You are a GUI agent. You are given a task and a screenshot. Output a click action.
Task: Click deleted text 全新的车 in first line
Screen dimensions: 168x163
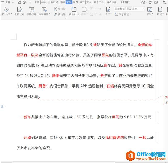[x=145, y=45]
